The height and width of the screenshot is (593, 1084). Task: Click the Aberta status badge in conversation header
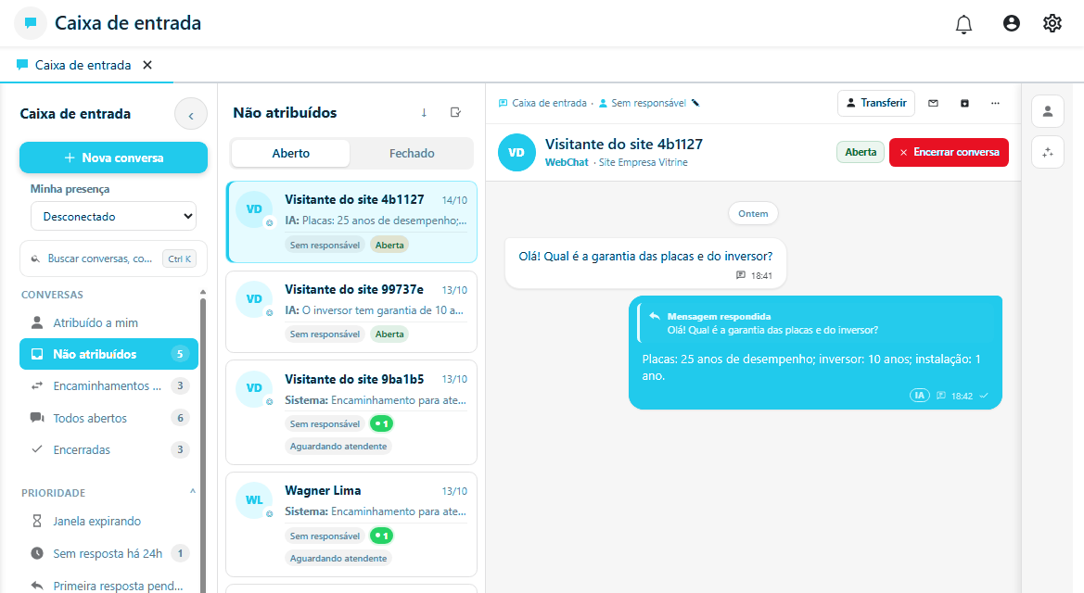[861, 152]
